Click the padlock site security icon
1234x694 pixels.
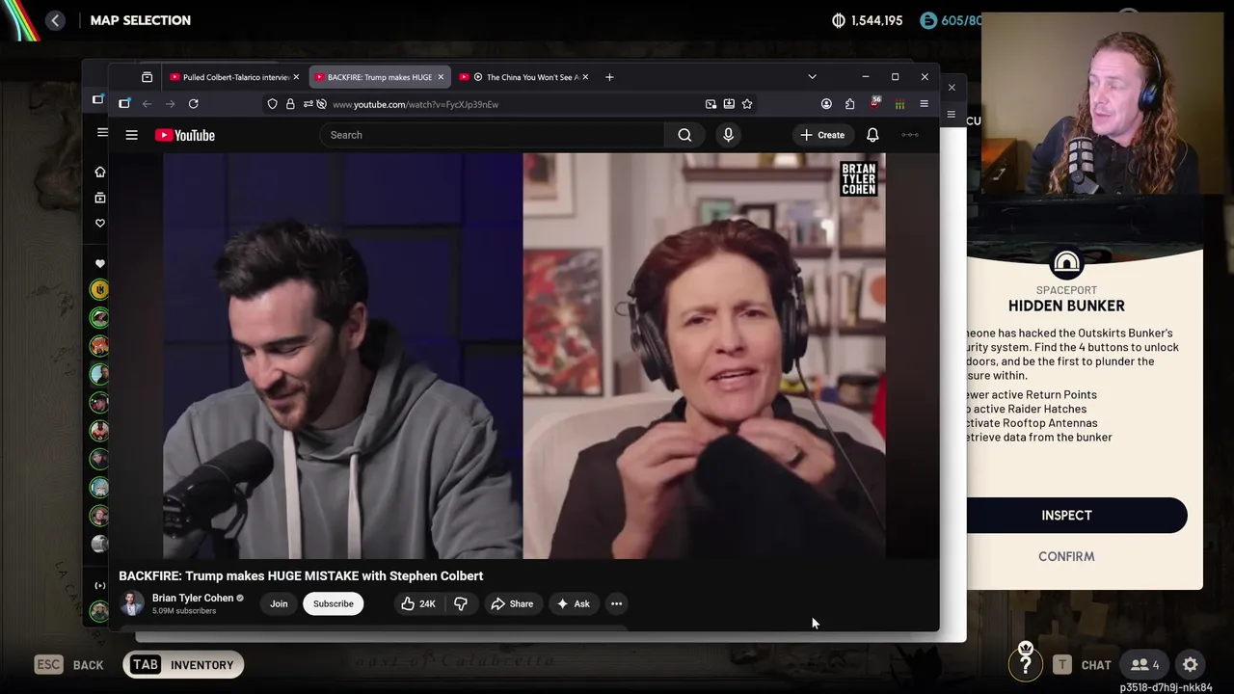(290, 104)
